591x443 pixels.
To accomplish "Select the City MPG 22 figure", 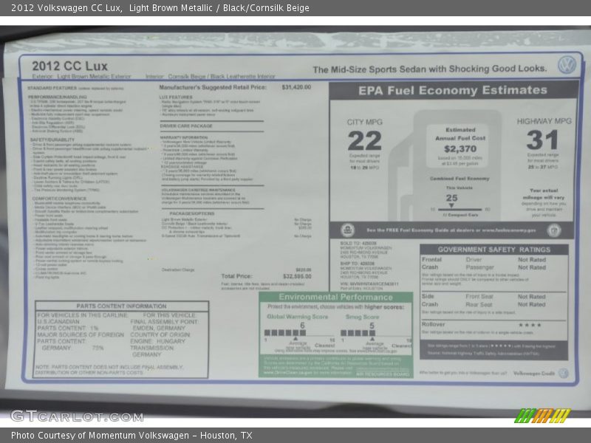I will tap(364, 140).
